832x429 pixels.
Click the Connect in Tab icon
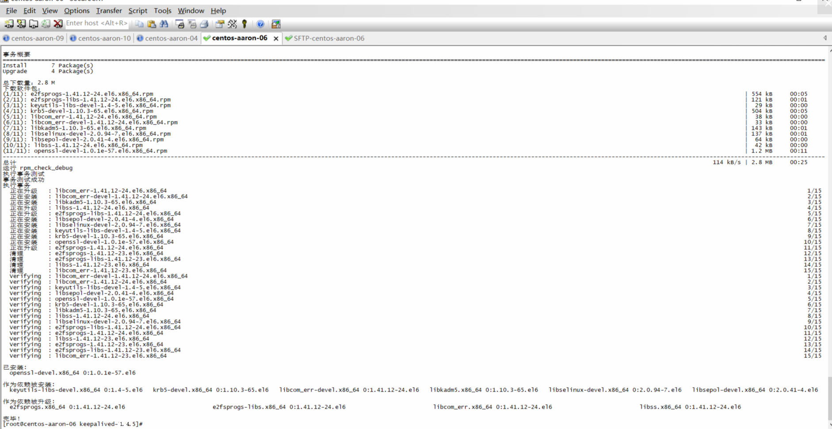(34, 24)
